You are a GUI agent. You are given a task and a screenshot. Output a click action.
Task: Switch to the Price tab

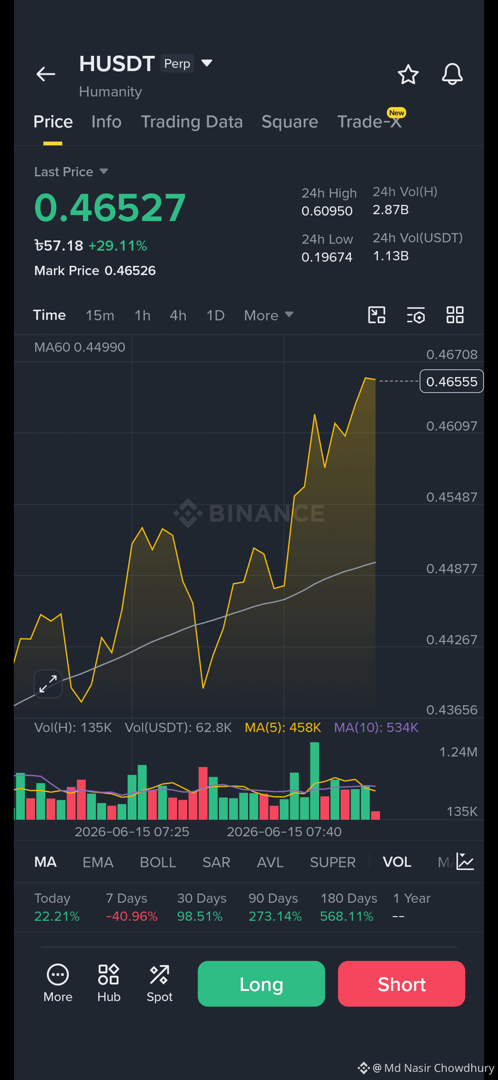click(x=53, y=122)
